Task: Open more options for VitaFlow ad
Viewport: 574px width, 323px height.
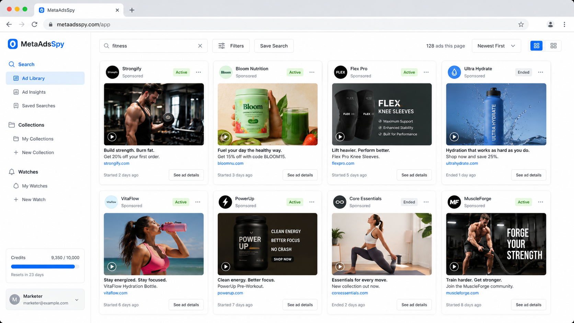Action: 198,202
